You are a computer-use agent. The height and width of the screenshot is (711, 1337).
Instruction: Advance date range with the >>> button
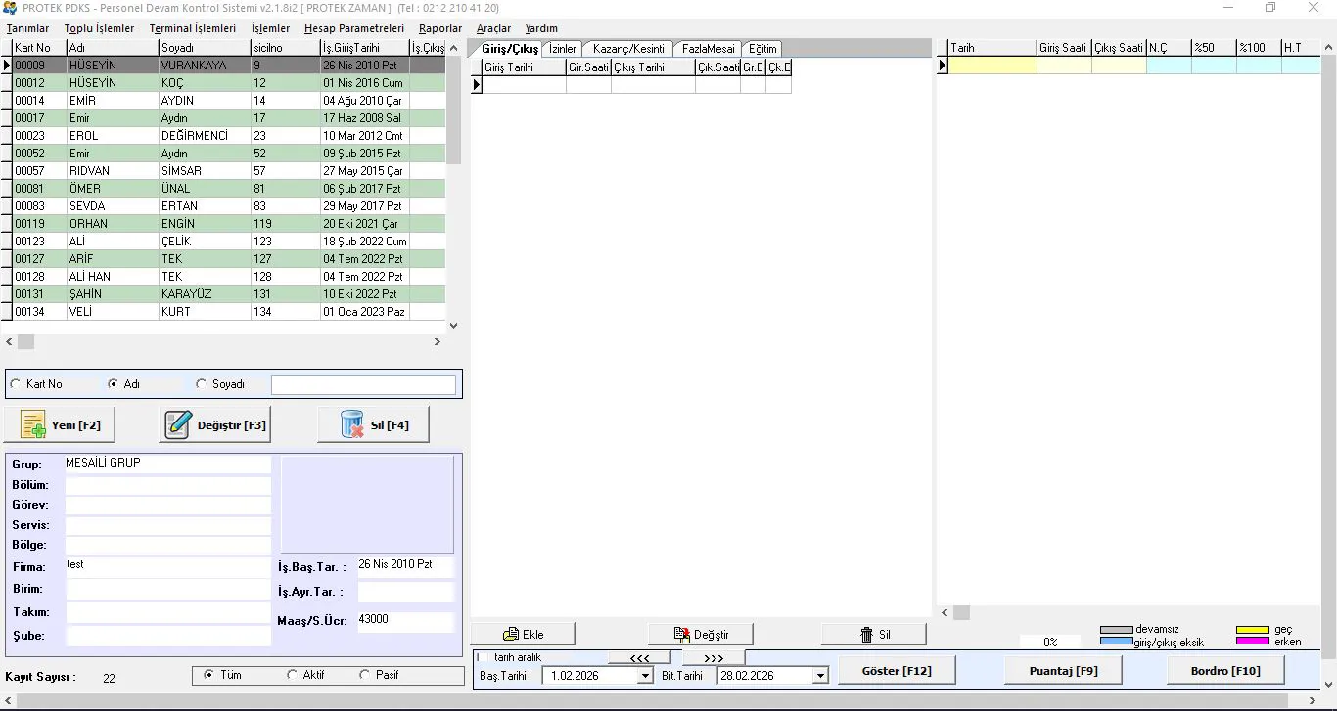tap(714, 658)
